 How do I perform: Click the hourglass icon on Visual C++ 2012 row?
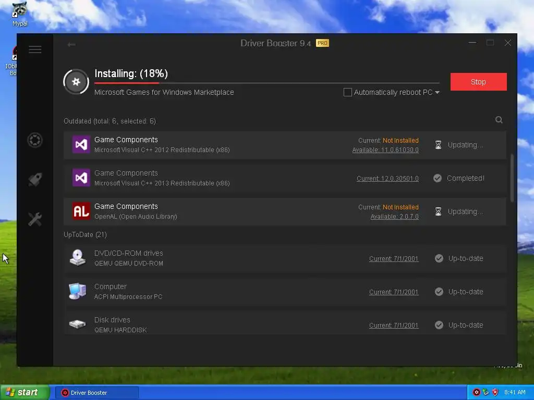click(x=438, y=145)
